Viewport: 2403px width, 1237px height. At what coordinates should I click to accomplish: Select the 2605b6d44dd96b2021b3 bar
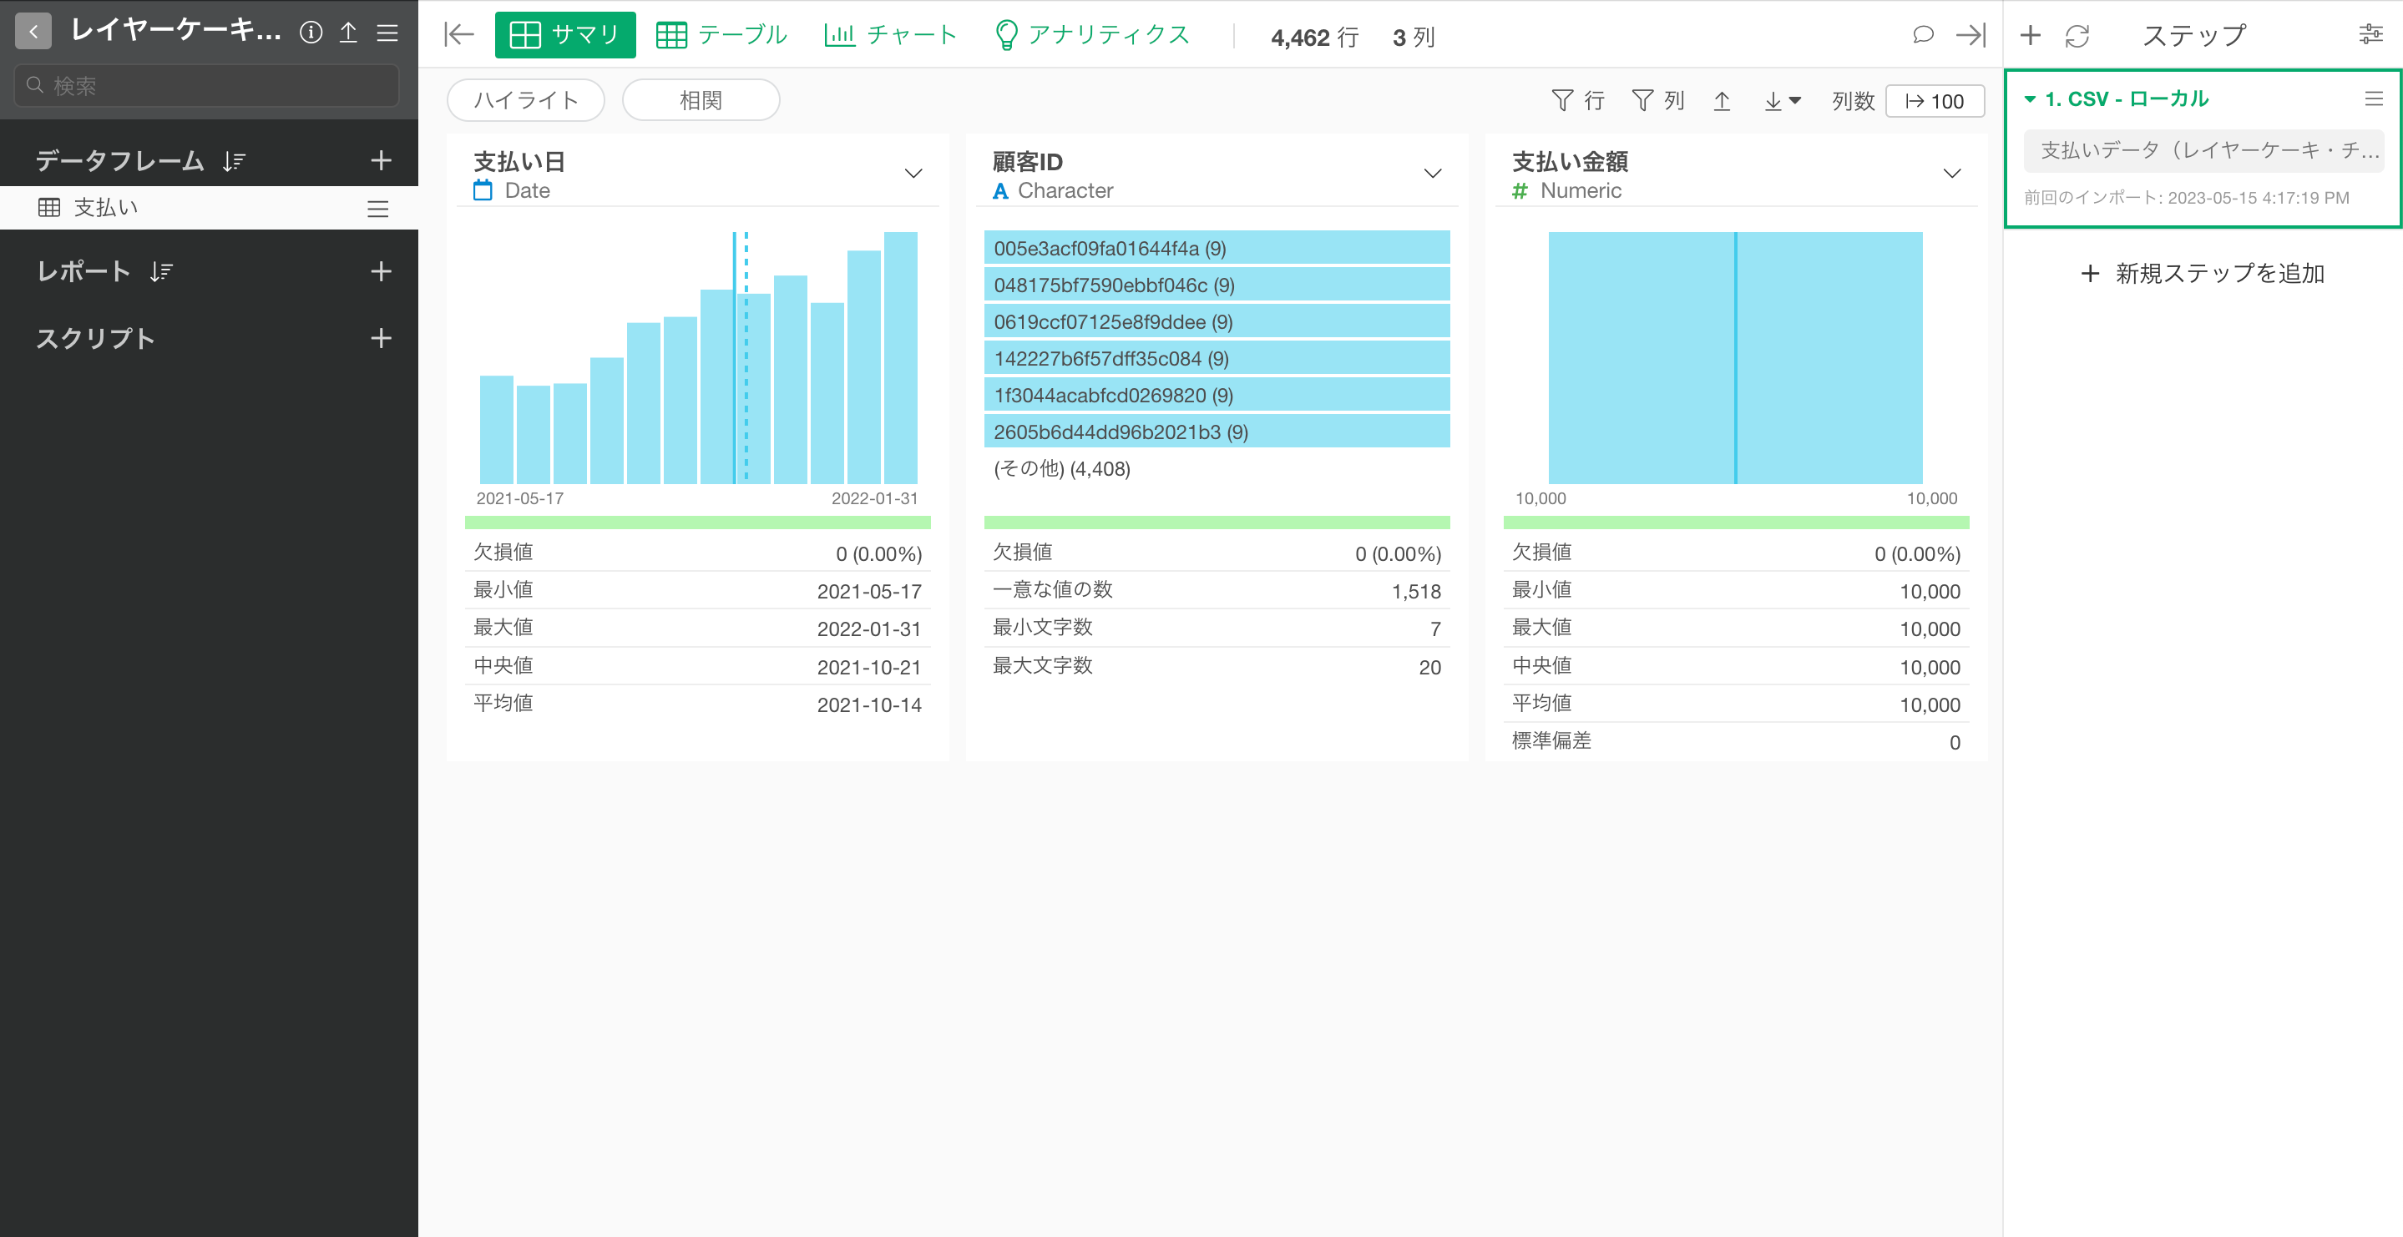(x=1217, y=431)
